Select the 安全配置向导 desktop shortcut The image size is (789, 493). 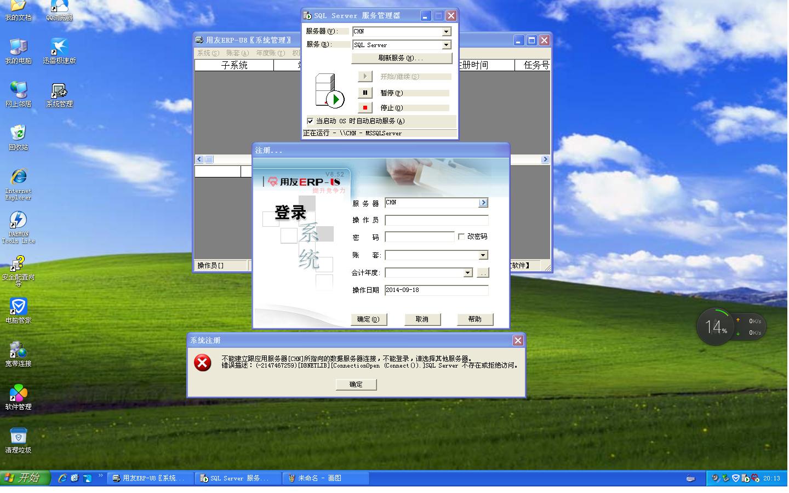pyautogui.click(x=18, y=272)
